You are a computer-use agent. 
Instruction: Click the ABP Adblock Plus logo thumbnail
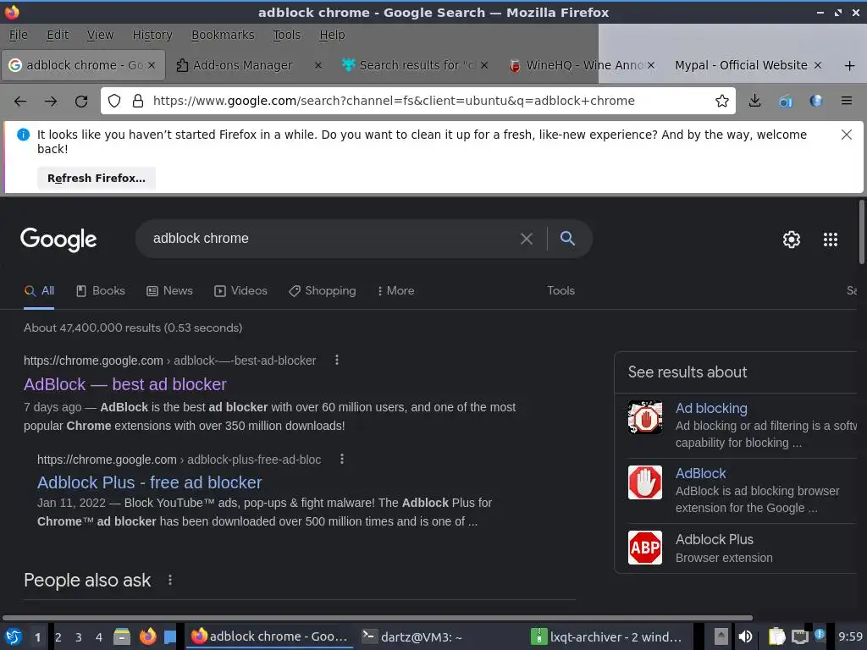click(x=644, y=548)
